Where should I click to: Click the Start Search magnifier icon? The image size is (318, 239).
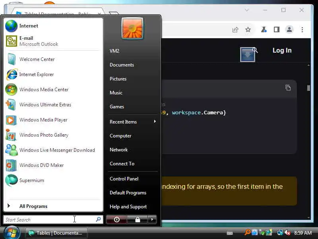pyautogui.click(x=98, y=219)
